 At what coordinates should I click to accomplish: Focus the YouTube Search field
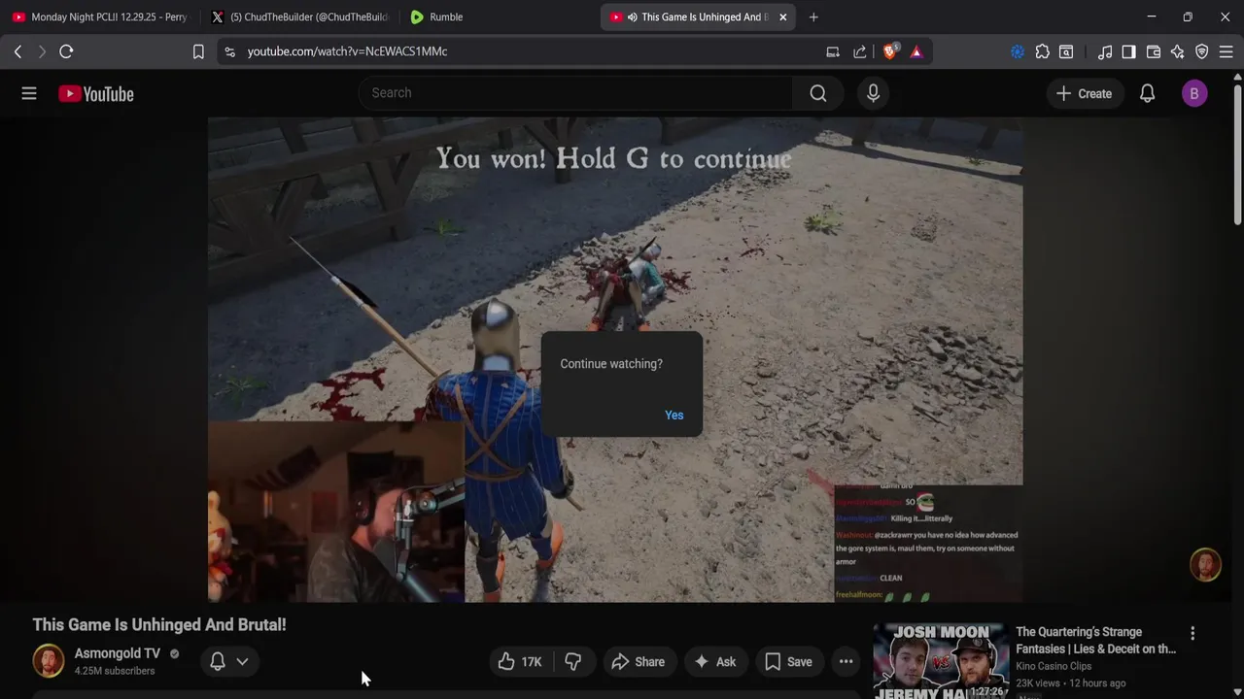click(x=575, y=93)
